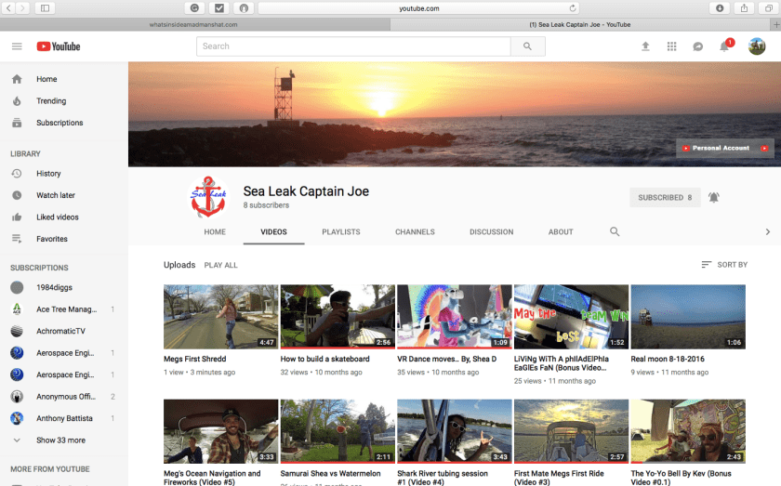781x486 pixels.
Task: Switch to the PLAYLISTS tab
Action: point(340,232)
